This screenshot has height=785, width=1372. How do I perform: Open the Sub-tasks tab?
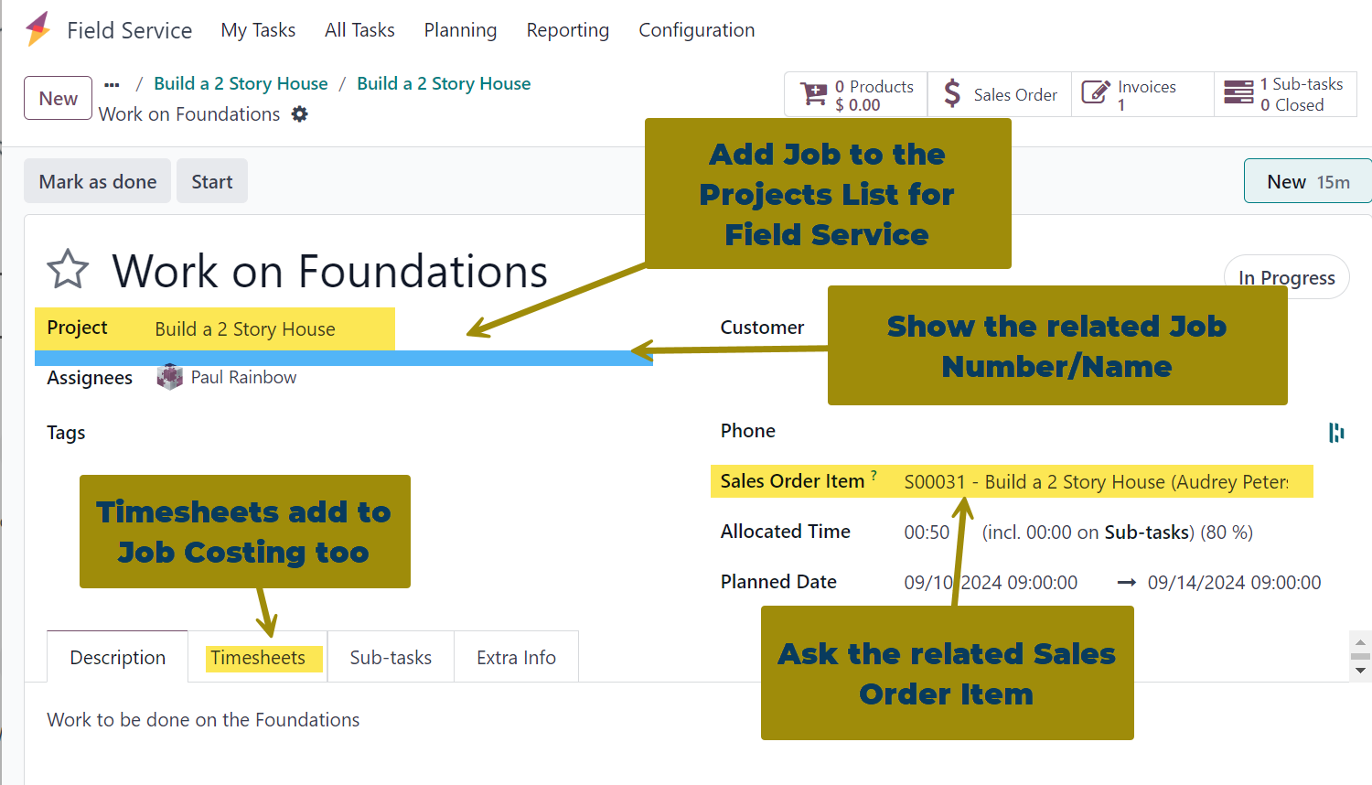pyautogui.click(x=391, y=658)
